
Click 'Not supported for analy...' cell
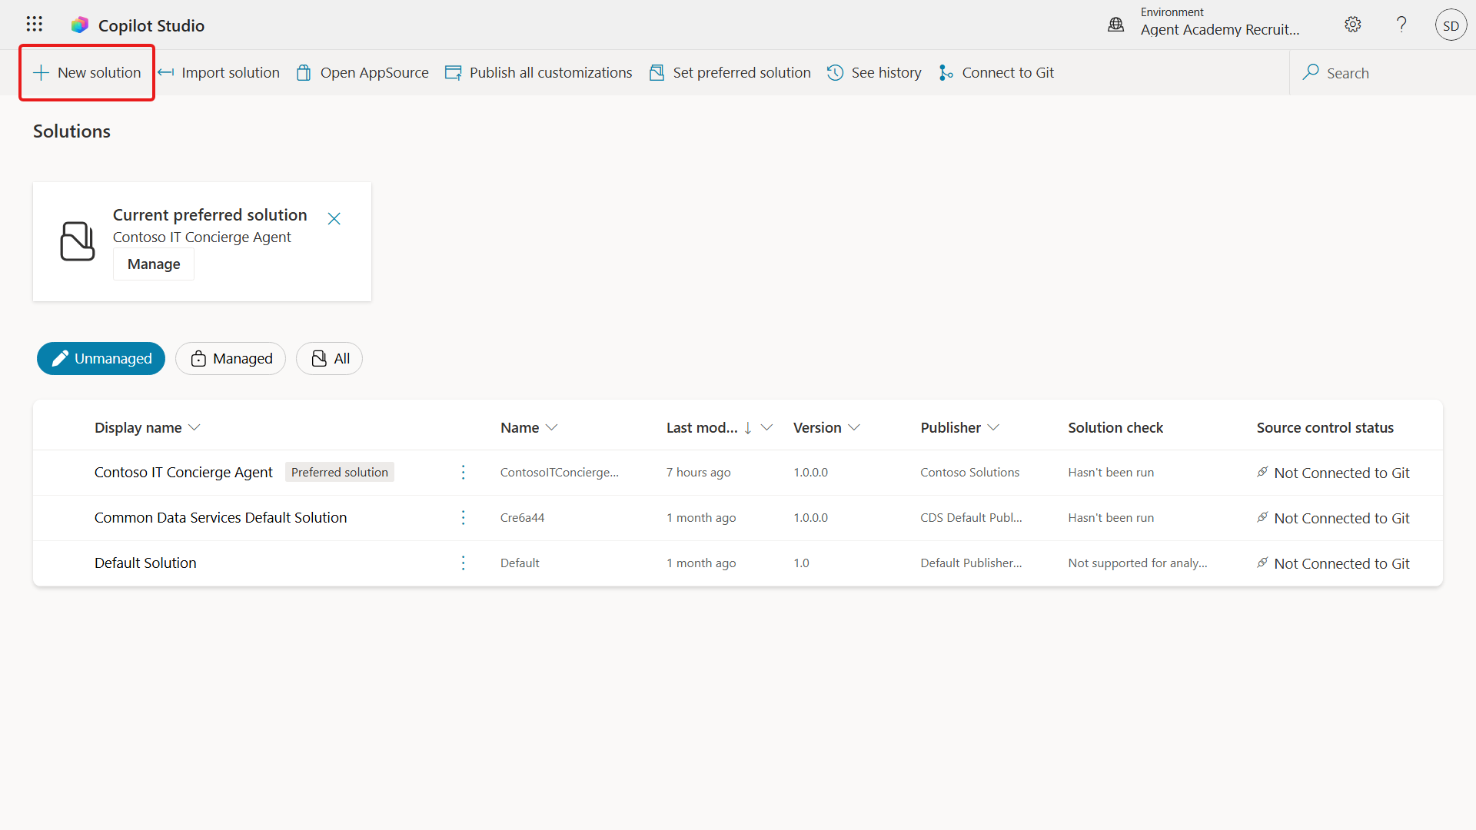pos(1137,563)
